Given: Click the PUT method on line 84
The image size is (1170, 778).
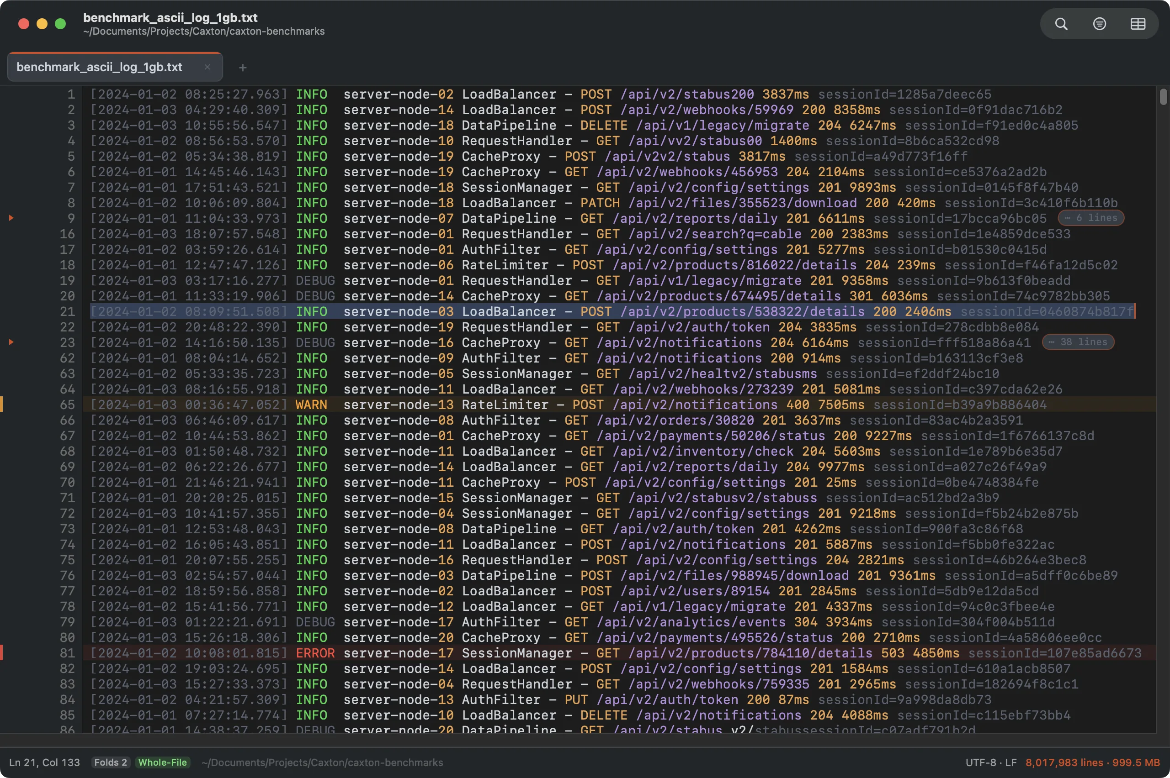Looking at the screenshot, I should [x=576, y=699].
